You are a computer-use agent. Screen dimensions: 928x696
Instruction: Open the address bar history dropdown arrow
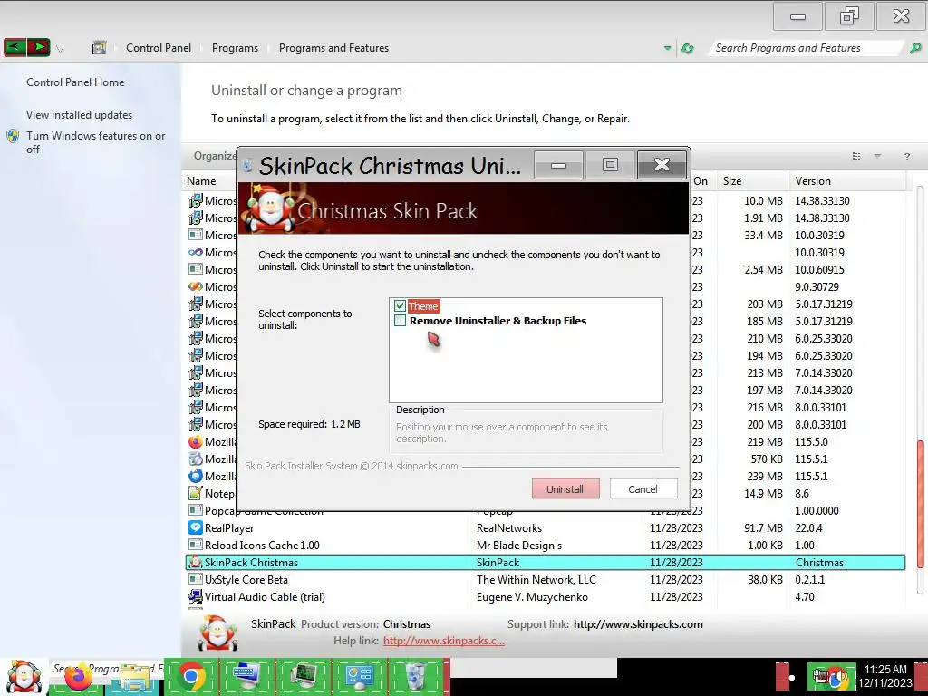point(668,48)
